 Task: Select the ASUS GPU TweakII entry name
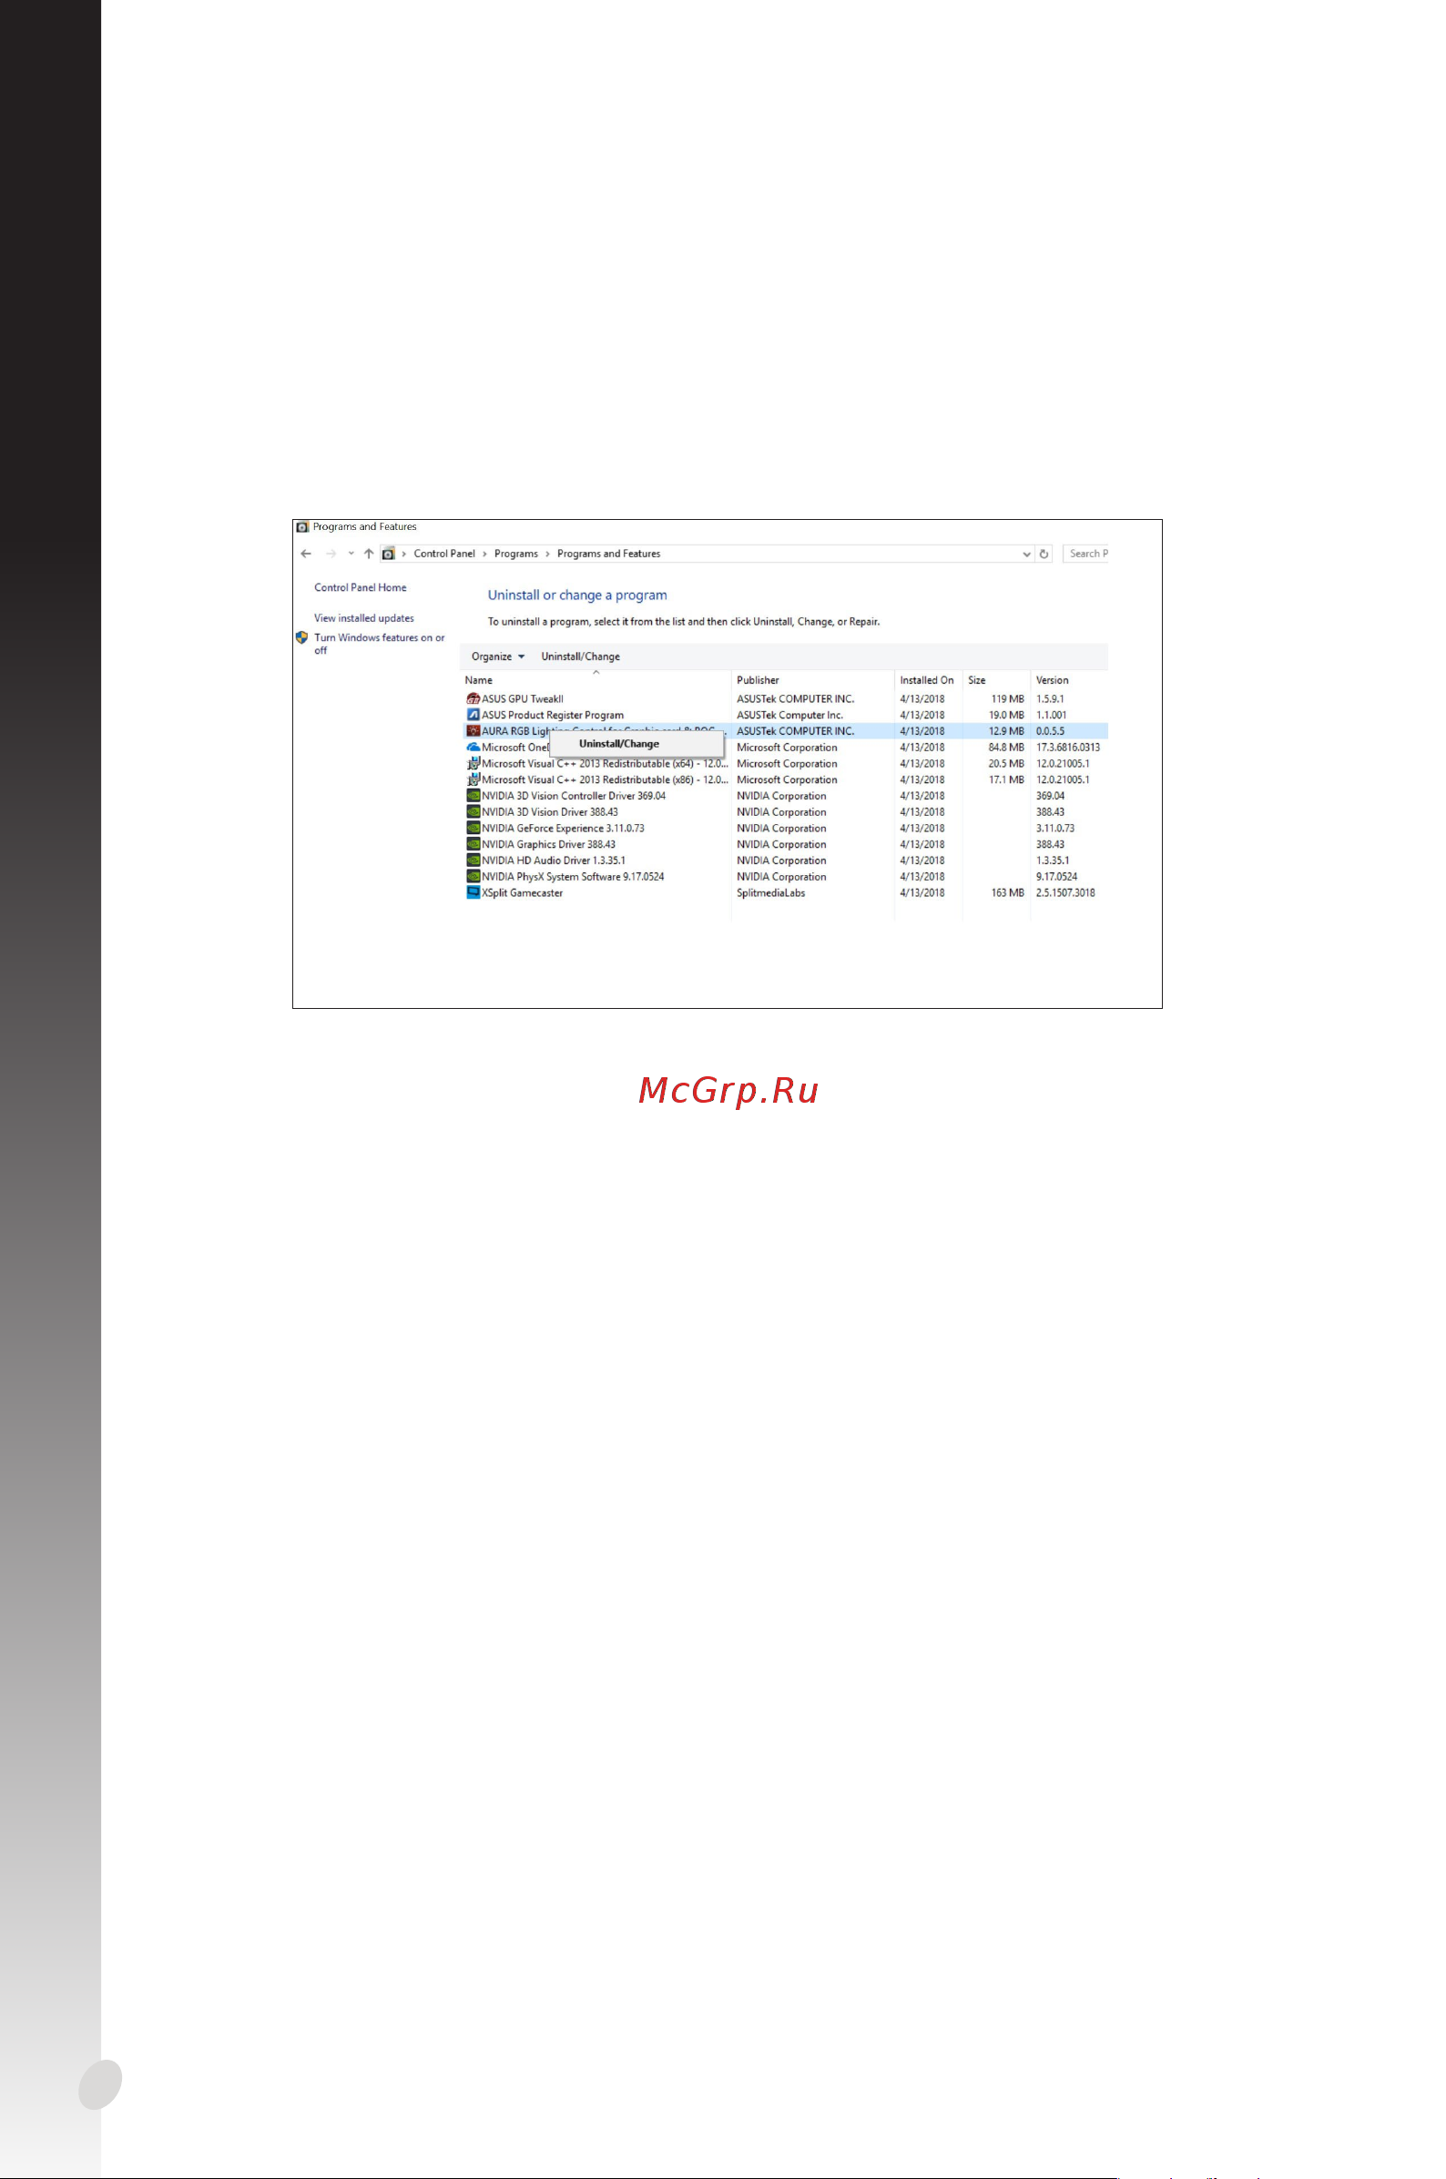pyautogui.click(x=522, y=699)
